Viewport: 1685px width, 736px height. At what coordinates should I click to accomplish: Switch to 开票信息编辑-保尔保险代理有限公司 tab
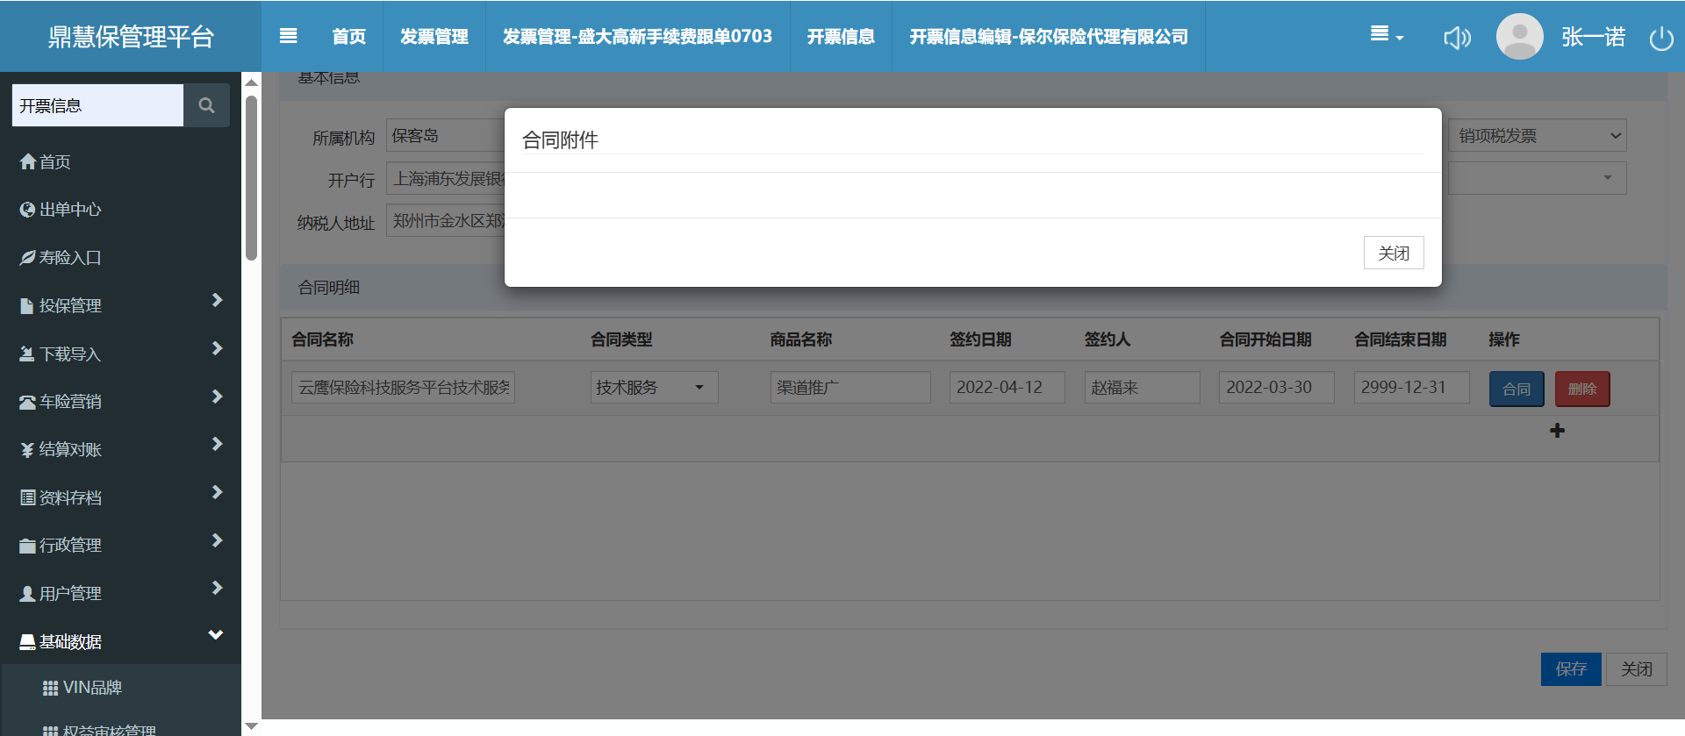pos(1049,36)
